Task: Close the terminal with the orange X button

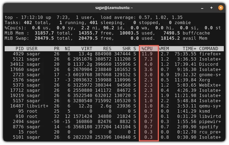Action: [221, 8]
